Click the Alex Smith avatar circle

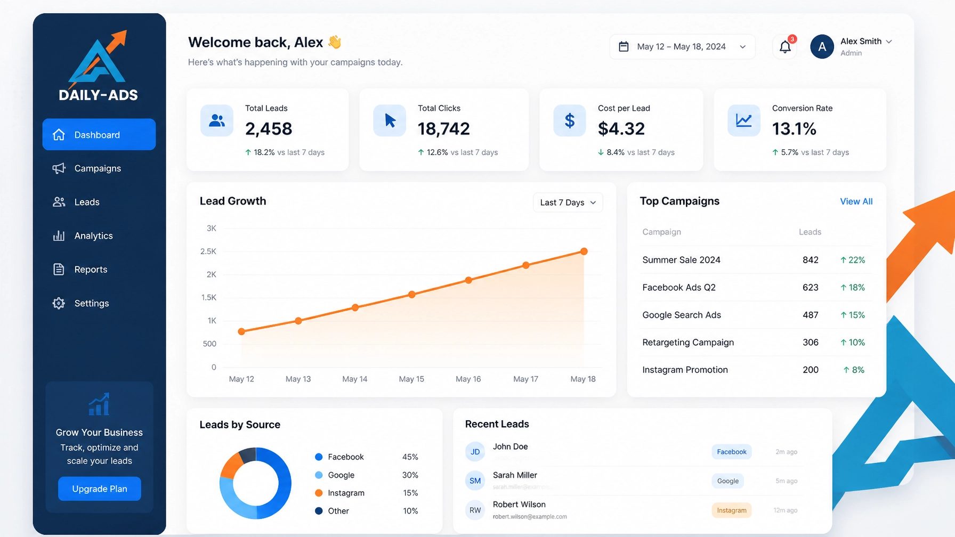click(822, 47)
